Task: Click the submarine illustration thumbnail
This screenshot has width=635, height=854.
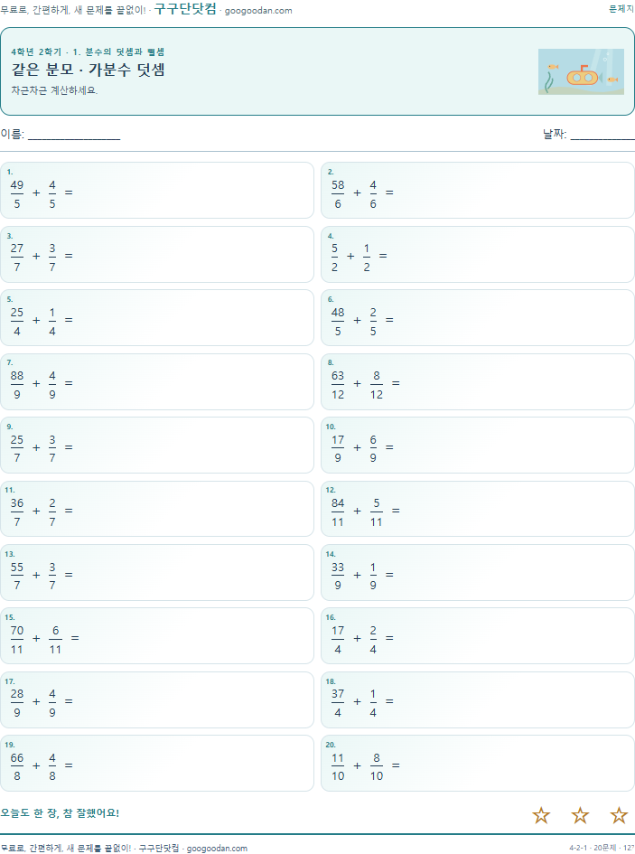Action: tap(581, 72)
